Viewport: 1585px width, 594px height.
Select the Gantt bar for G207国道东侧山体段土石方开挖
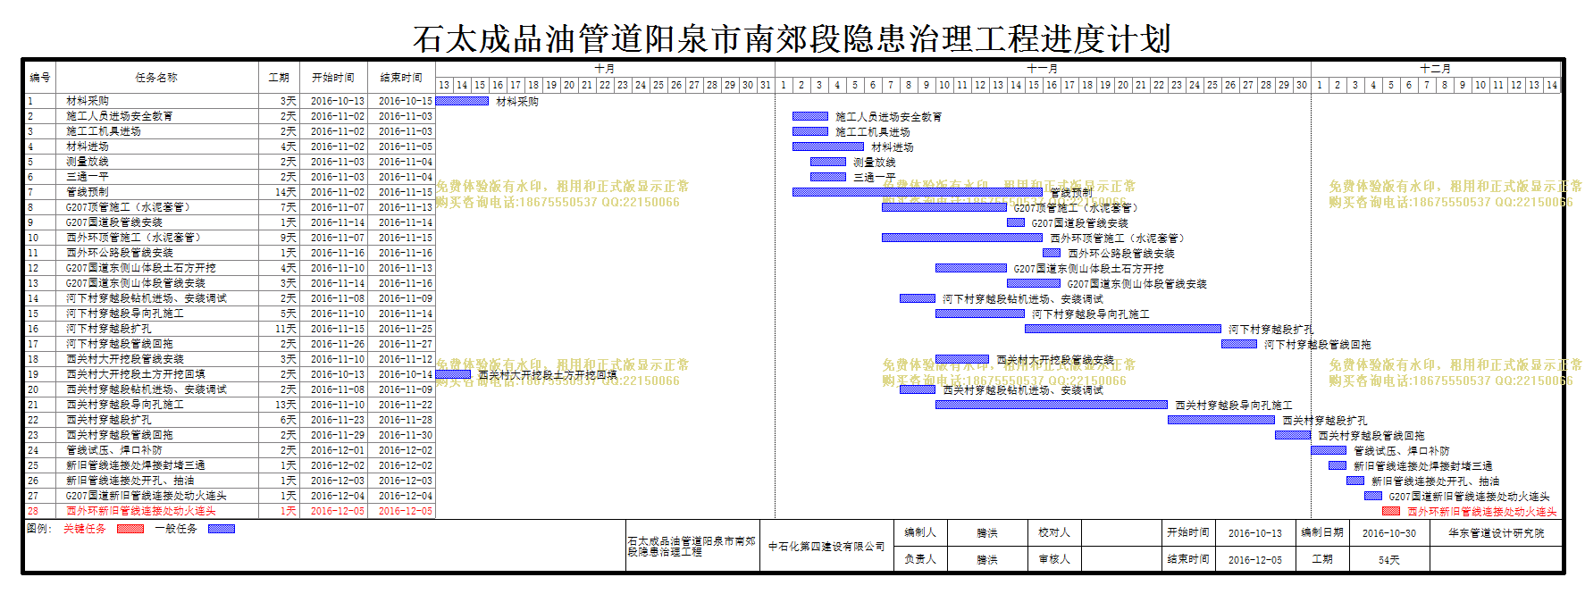tap(971, 268)
